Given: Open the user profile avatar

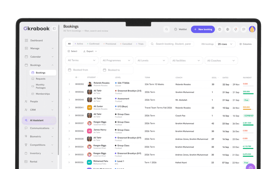Looking at the screenshot, I should [x=252, y=29].
